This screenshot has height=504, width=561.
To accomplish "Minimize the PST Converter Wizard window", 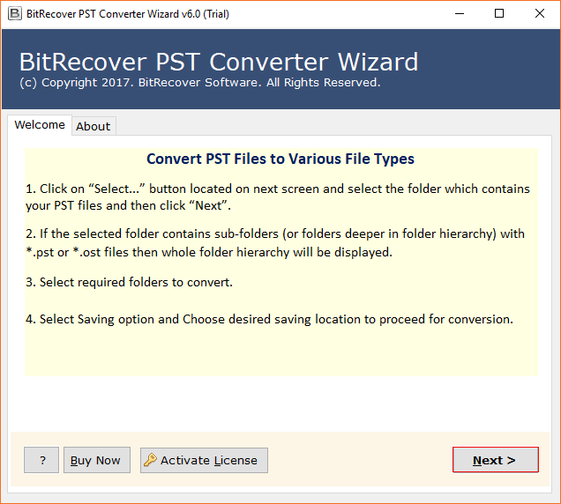I will click(460, 13).
